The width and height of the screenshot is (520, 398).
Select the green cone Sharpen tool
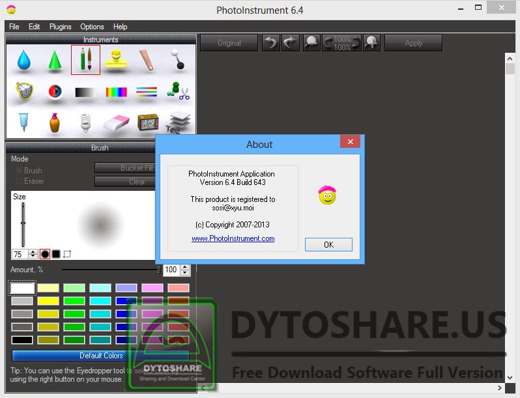55,60
